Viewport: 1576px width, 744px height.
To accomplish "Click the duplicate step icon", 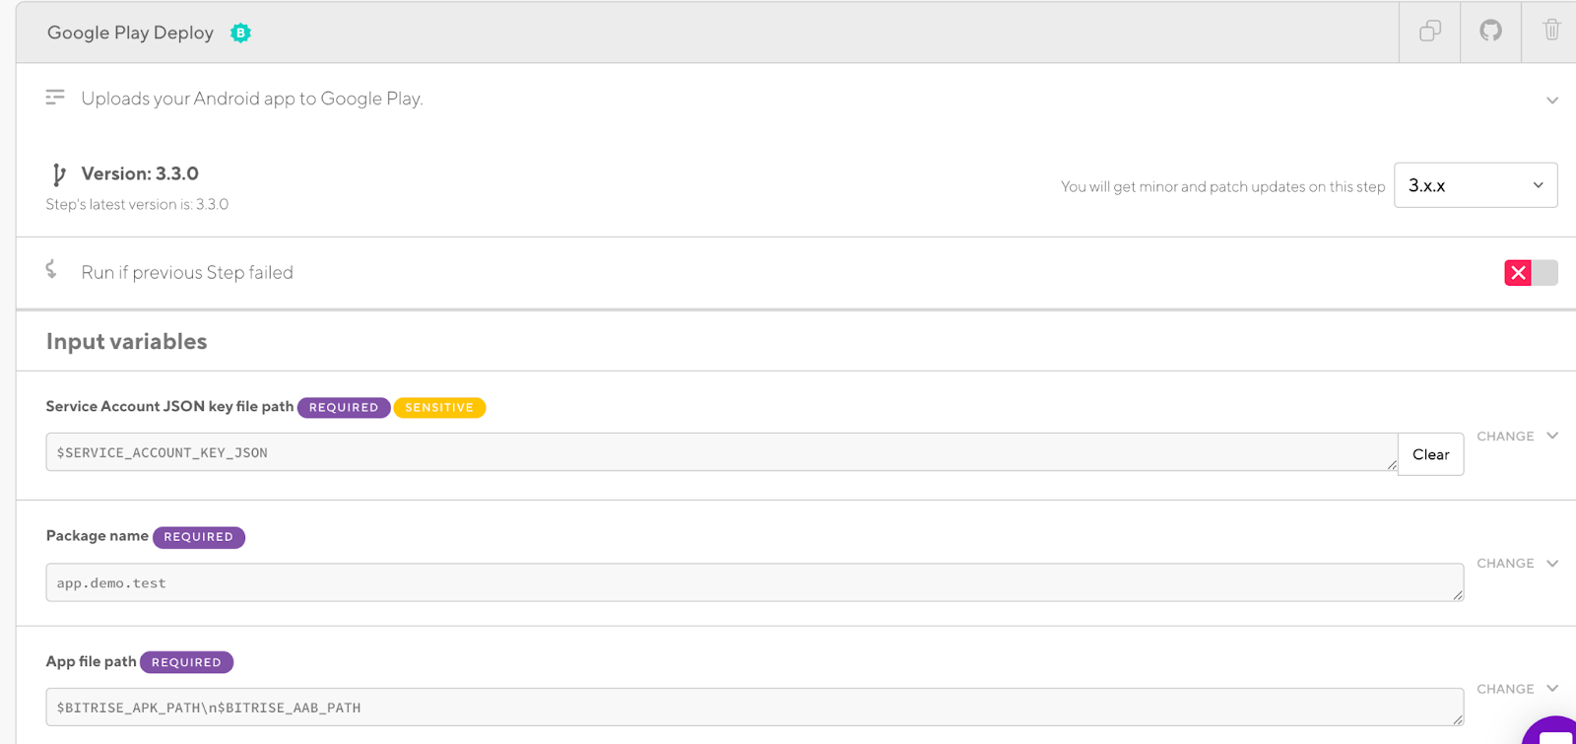I will point(1430,32).
